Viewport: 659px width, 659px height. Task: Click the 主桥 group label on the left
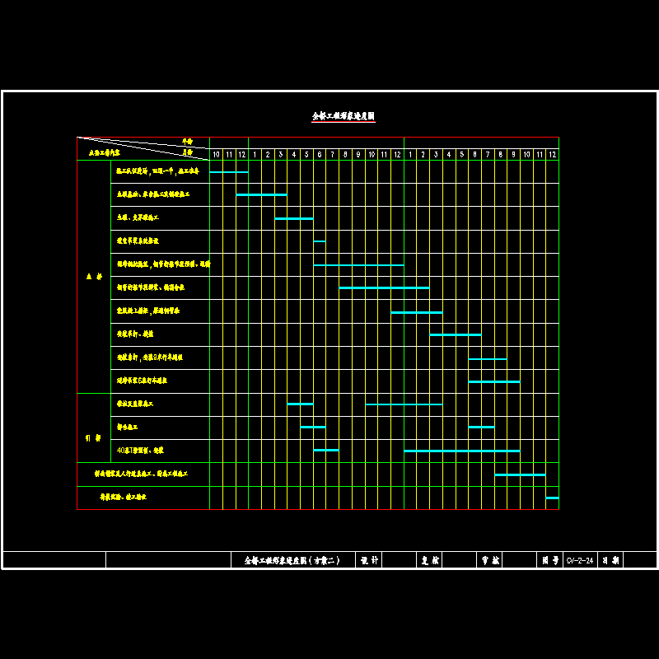[93, 277]
